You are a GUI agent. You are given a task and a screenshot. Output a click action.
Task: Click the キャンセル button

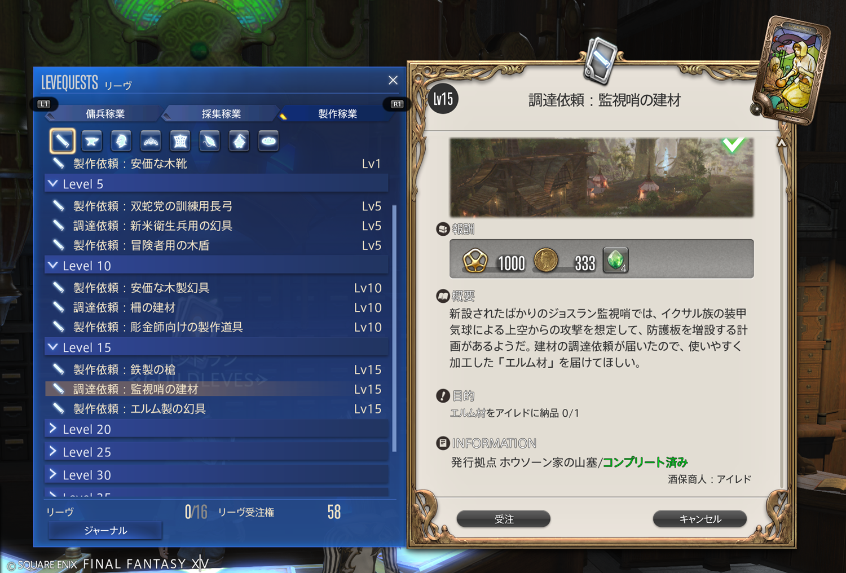700,519
